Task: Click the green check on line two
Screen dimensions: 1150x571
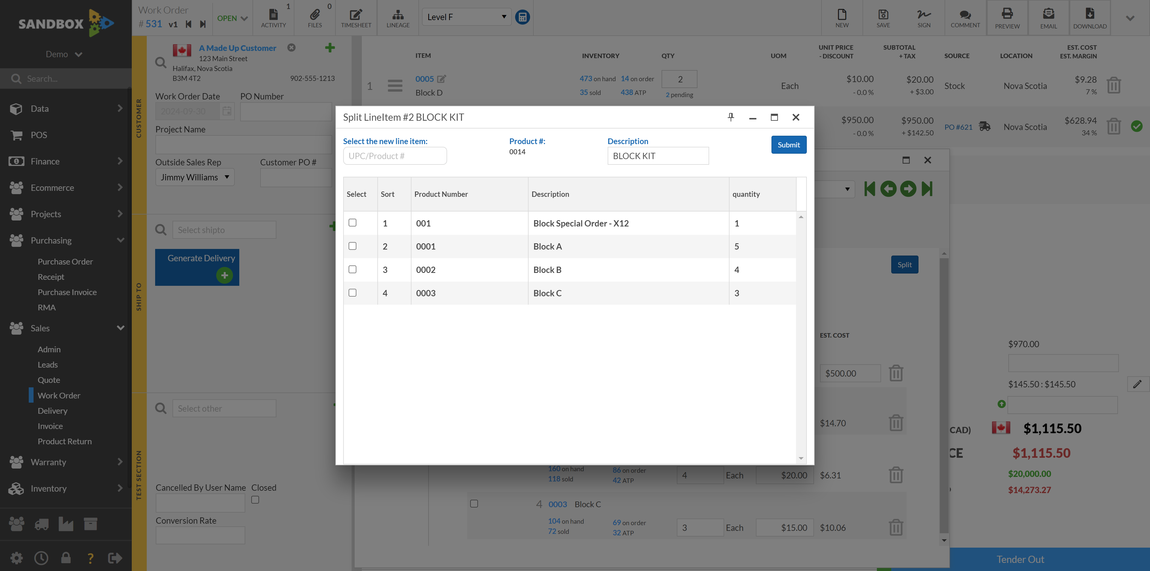Action: coord(1137,126)
